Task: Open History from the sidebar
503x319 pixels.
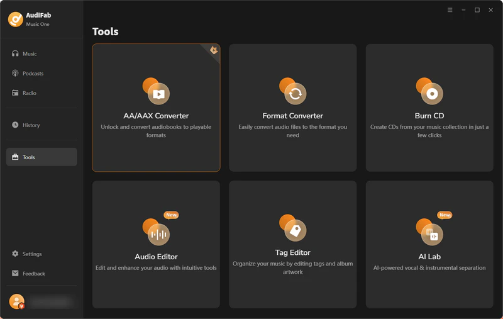Action: pos(41,125)
